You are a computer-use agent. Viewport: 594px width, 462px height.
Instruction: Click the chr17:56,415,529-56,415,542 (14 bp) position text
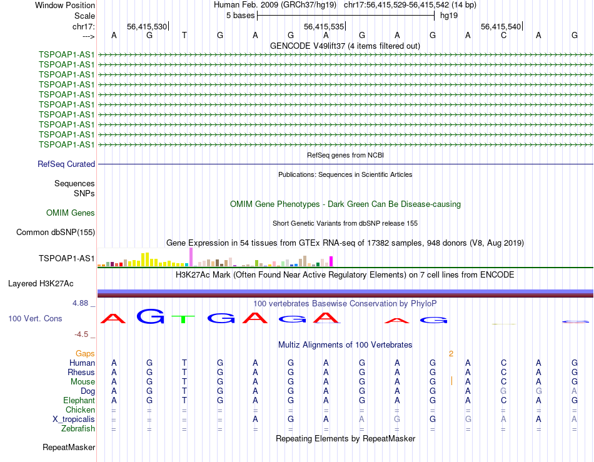click(x=410, y=5)
